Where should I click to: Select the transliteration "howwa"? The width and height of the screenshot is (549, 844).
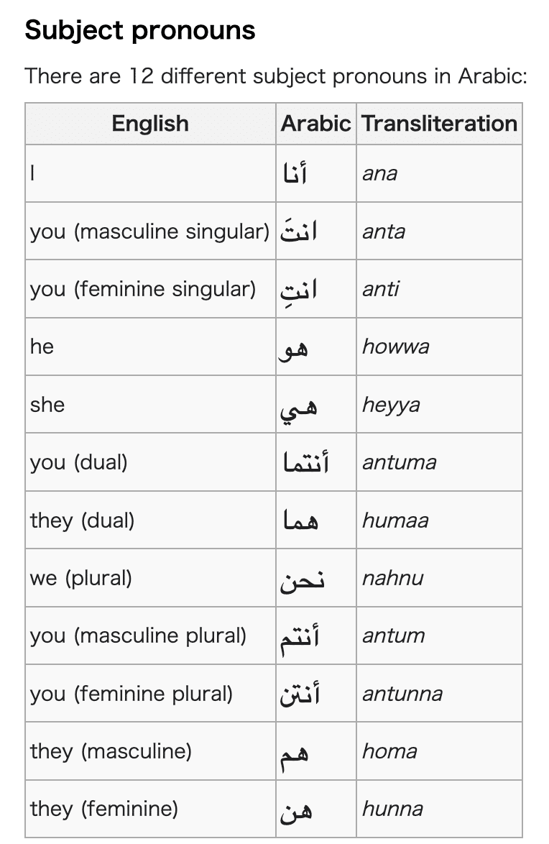click(x=396, y=347)
